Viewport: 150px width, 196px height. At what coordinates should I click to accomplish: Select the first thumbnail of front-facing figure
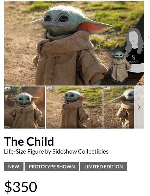coord(24,107)
